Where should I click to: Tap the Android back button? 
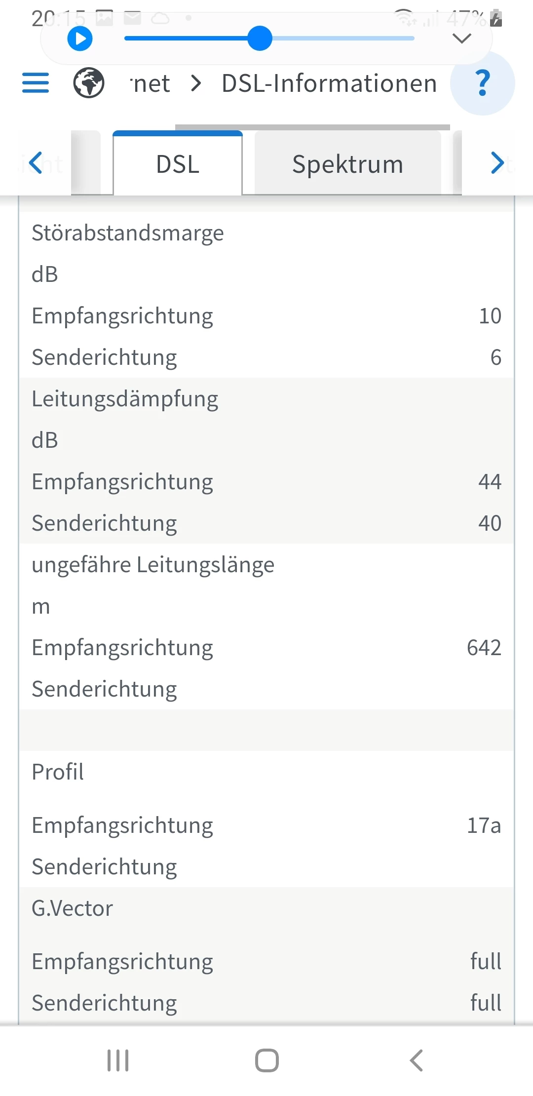(417, 1060)
